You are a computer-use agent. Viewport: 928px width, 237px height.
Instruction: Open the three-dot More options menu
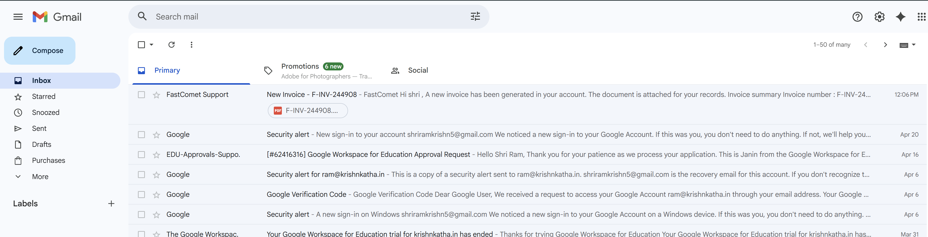191,45
